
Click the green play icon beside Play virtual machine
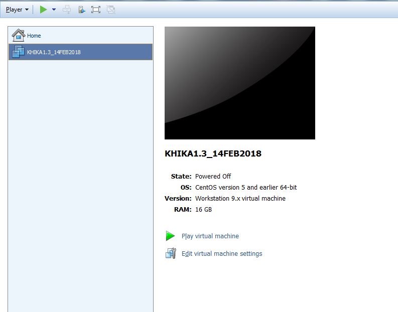pyautogui.click(x=170, y=236)
